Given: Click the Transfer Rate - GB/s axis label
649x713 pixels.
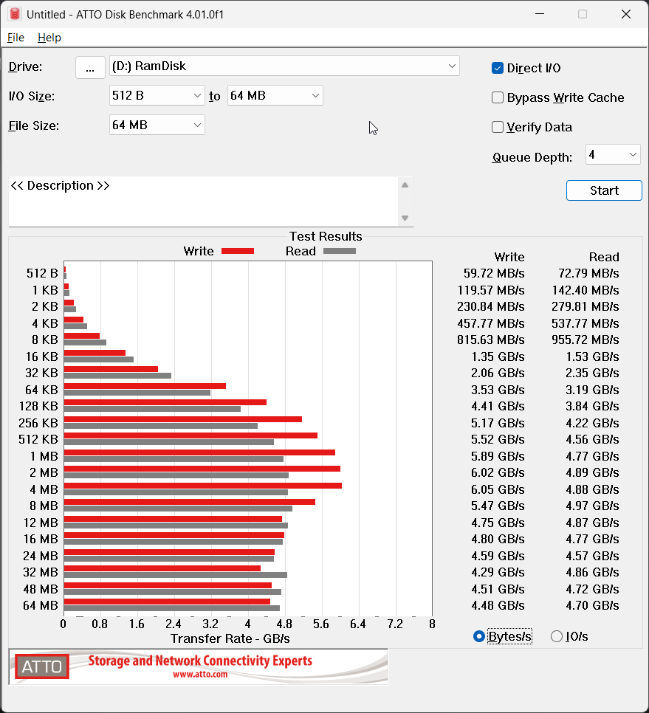Looking at the screenshot, I should pyautogui.click(x=230, y=638).
